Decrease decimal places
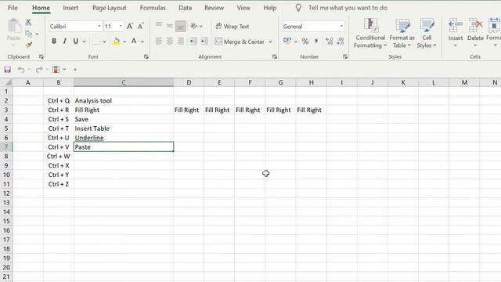The height and width of the screenshot is (282, 501). 341,42
